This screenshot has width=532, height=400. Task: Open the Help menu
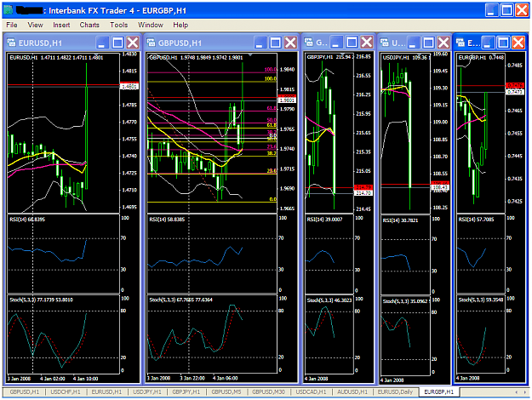pos(180,25)
